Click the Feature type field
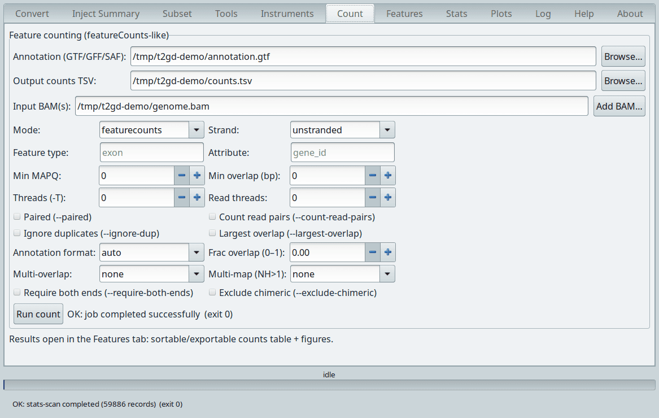The height and width of the screenshot is (418, 659). pos(152,152)
